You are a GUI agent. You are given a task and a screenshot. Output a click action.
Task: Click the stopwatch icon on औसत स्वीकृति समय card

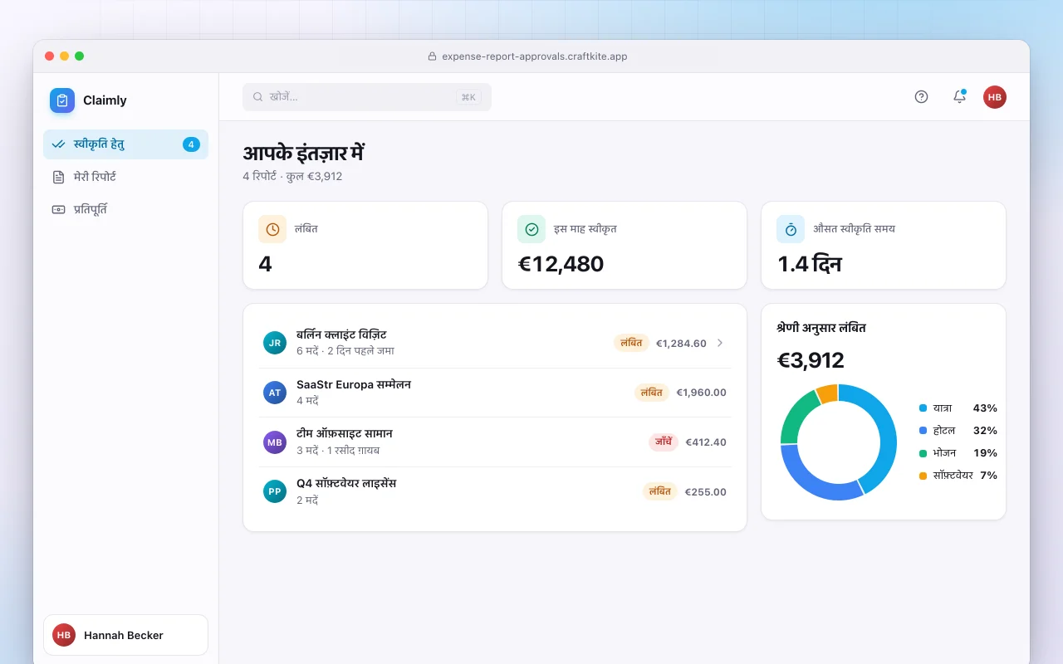[791, 229]
